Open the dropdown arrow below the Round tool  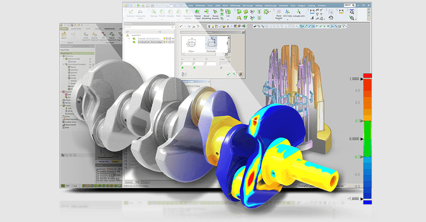[x=162, y=20]
